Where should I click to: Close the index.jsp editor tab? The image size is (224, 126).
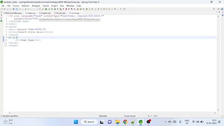pyautogui.click(x=37, y=13)
